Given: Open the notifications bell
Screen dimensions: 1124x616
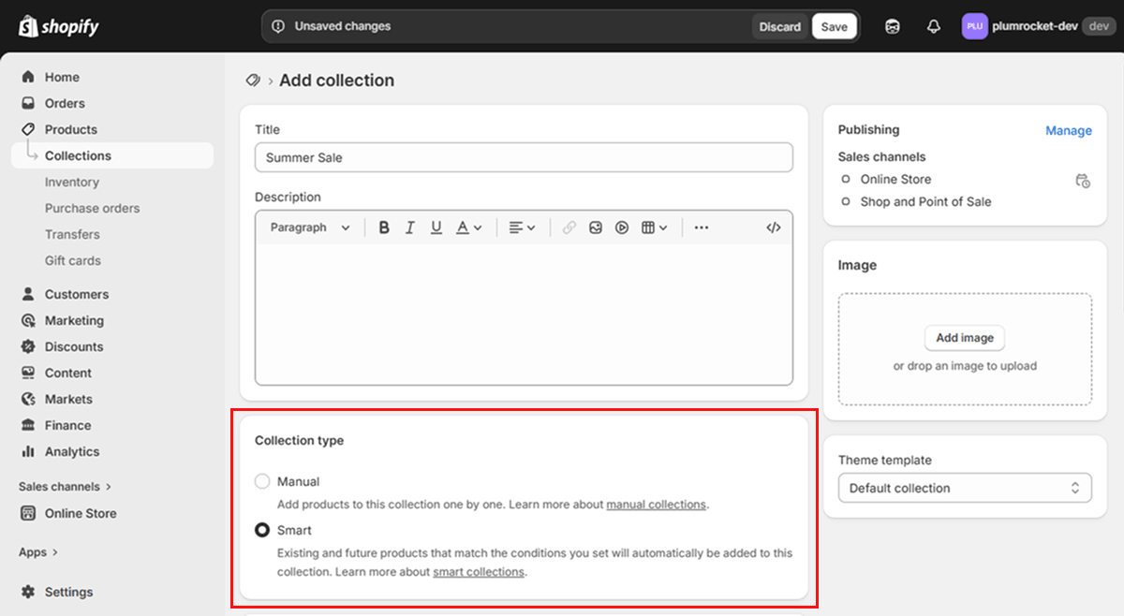Looking at the screenshot, I should pos(933,26).
